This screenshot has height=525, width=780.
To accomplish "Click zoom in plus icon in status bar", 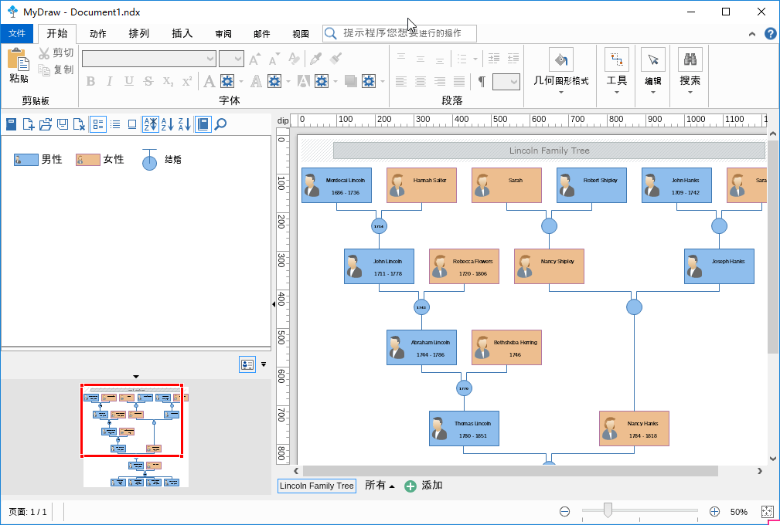I will click(x=714, y=512).
